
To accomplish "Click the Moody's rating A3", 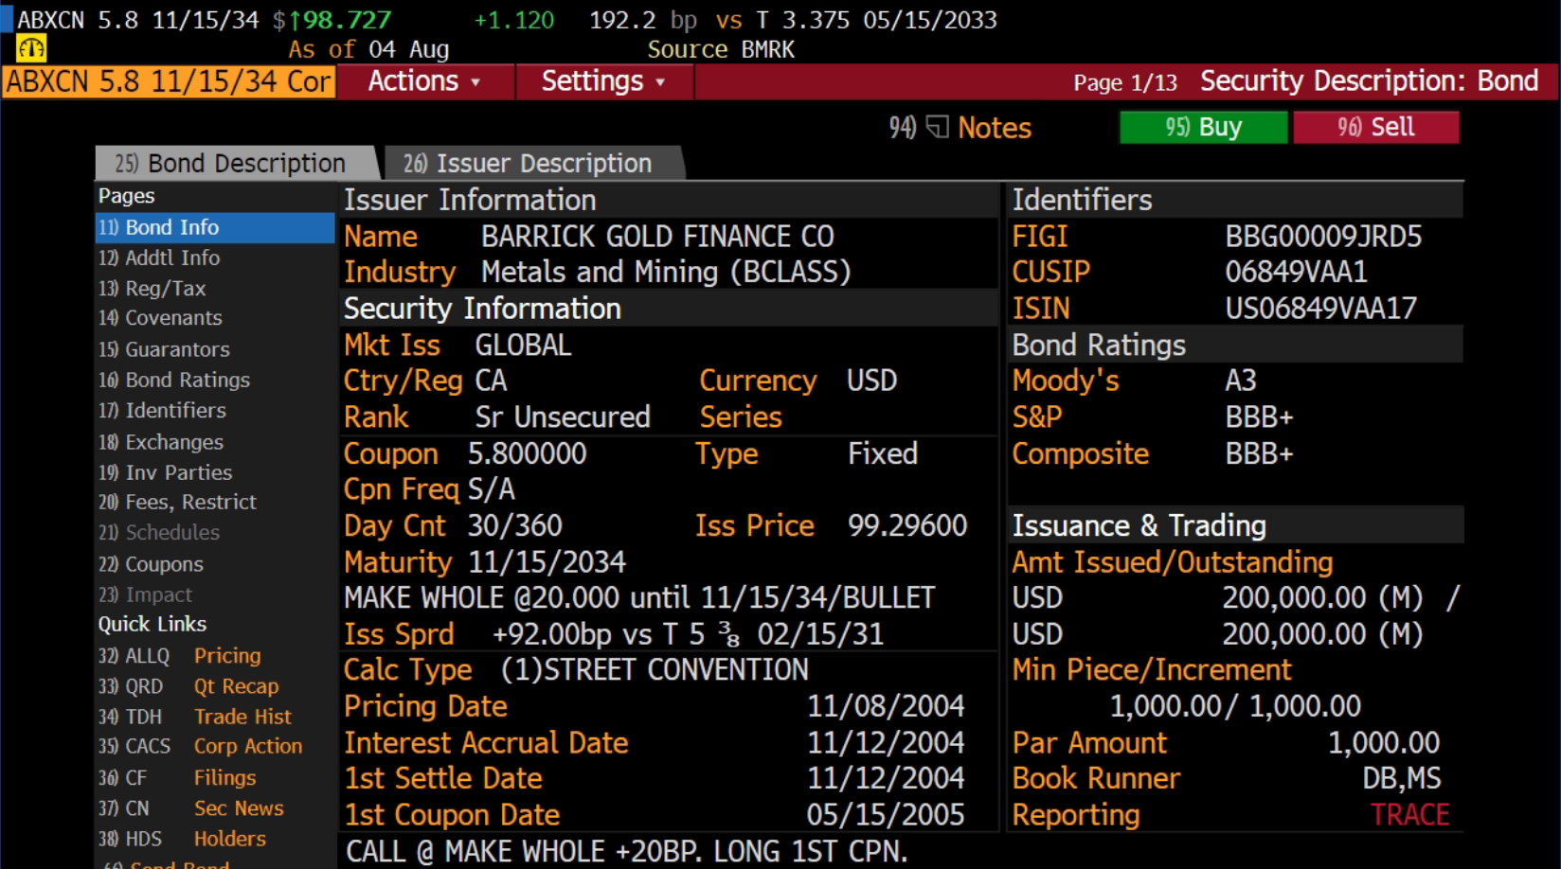I will 1241,381.
